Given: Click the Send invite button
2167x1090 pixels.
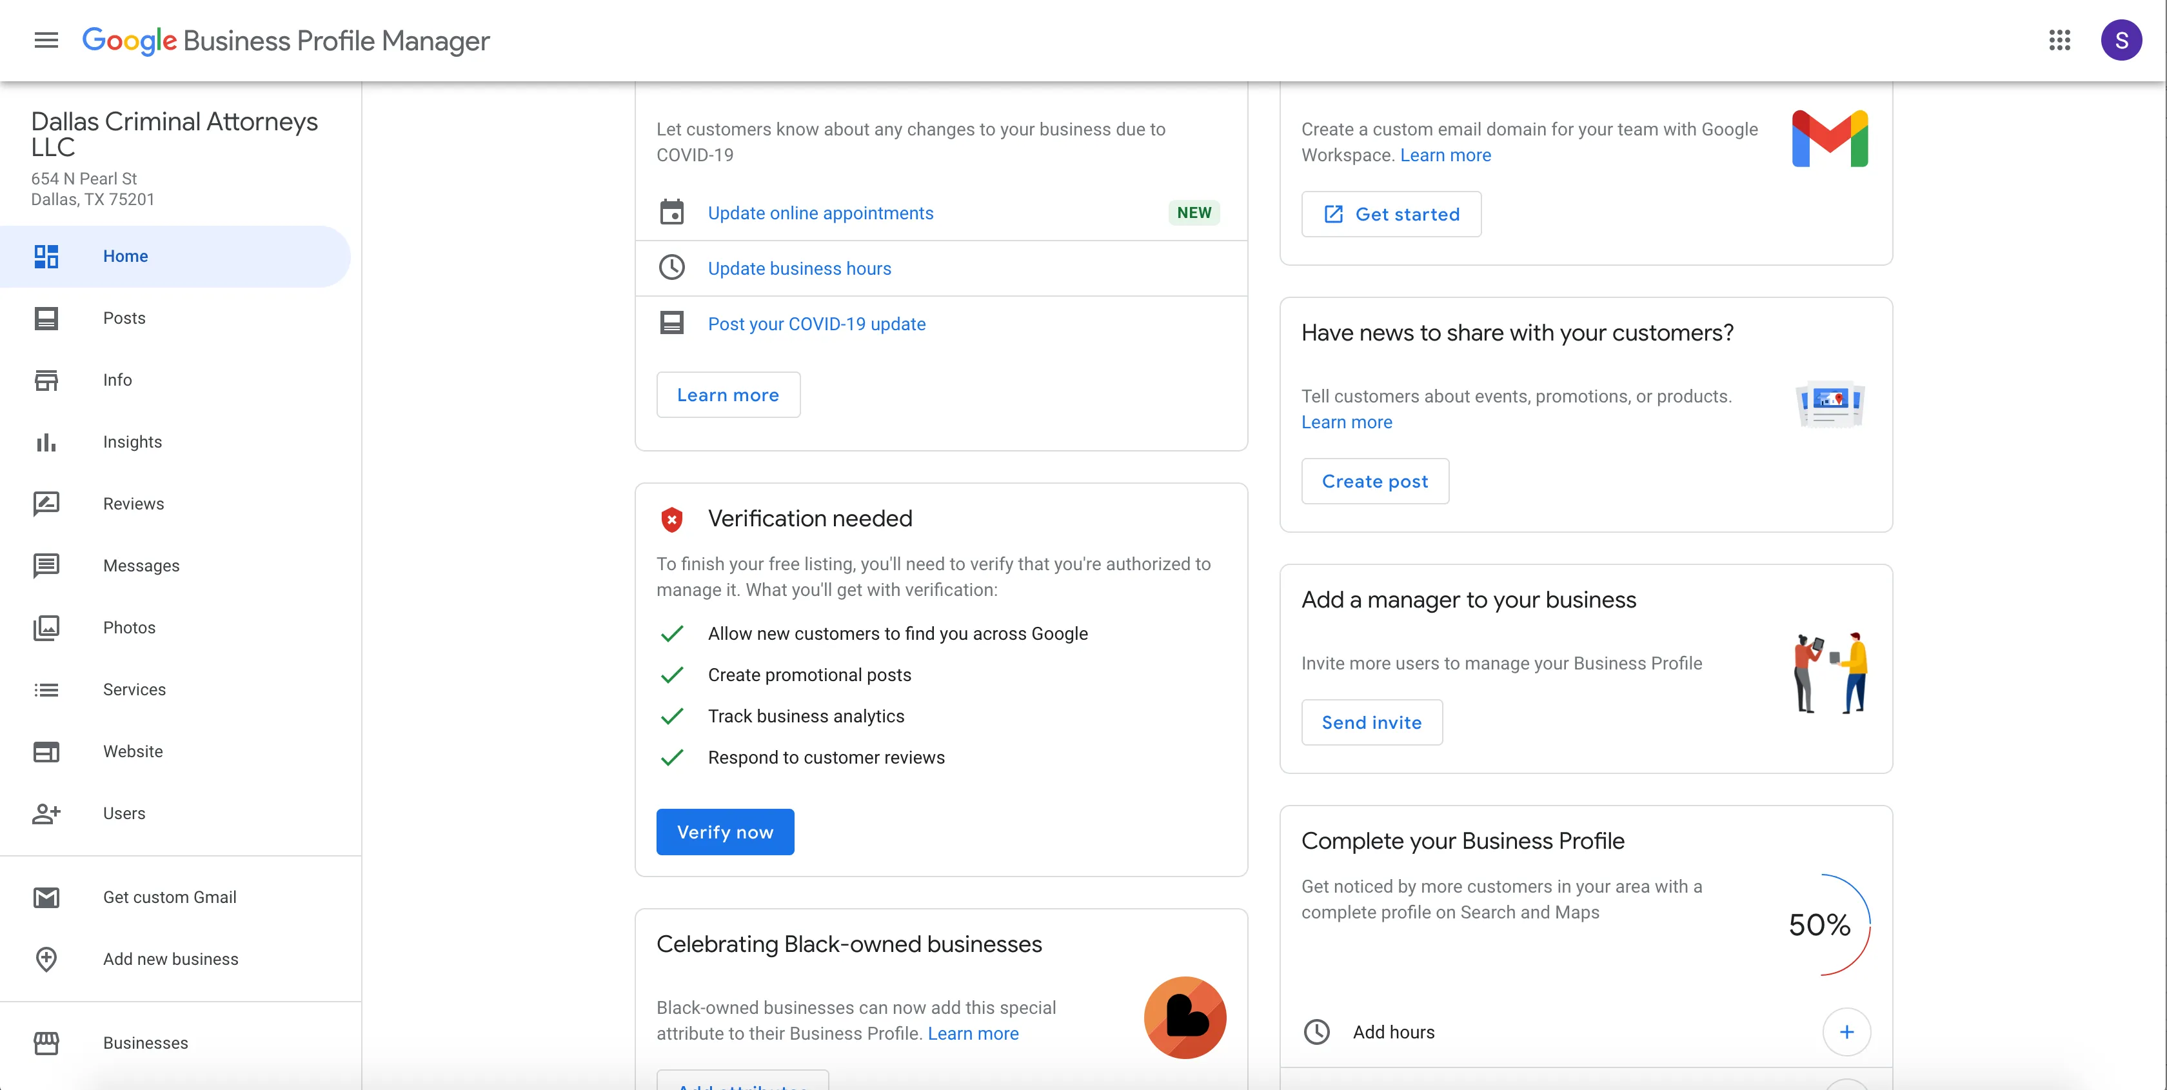Looking at the screenshot, I should [1371, 722].
